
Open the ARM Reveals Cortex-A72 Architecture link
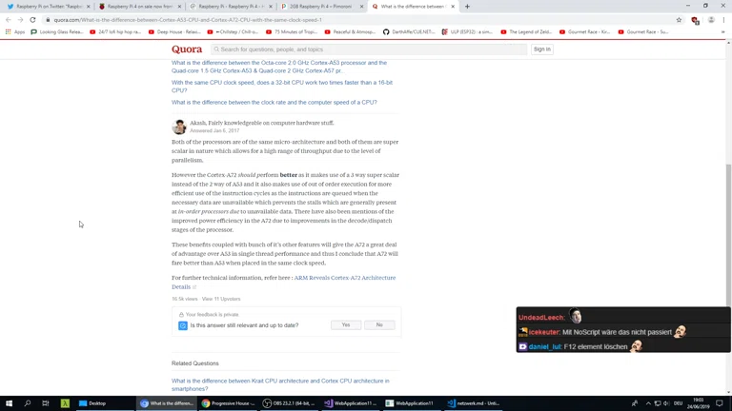tap(344, 278)
